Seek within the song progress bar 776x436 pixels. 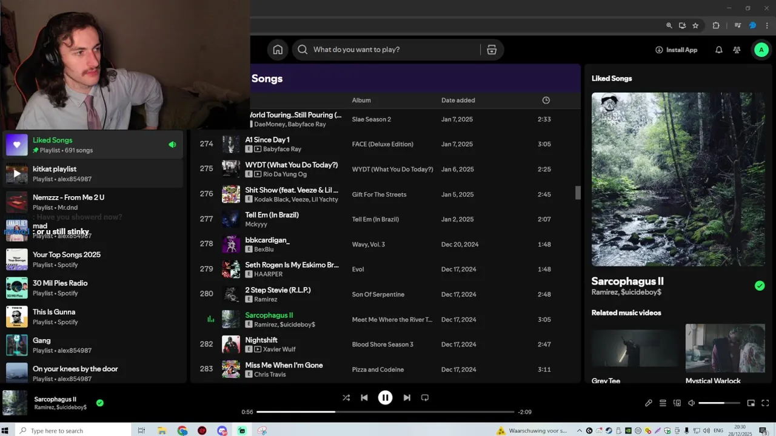pyautogui.click(x=385, y=412)
